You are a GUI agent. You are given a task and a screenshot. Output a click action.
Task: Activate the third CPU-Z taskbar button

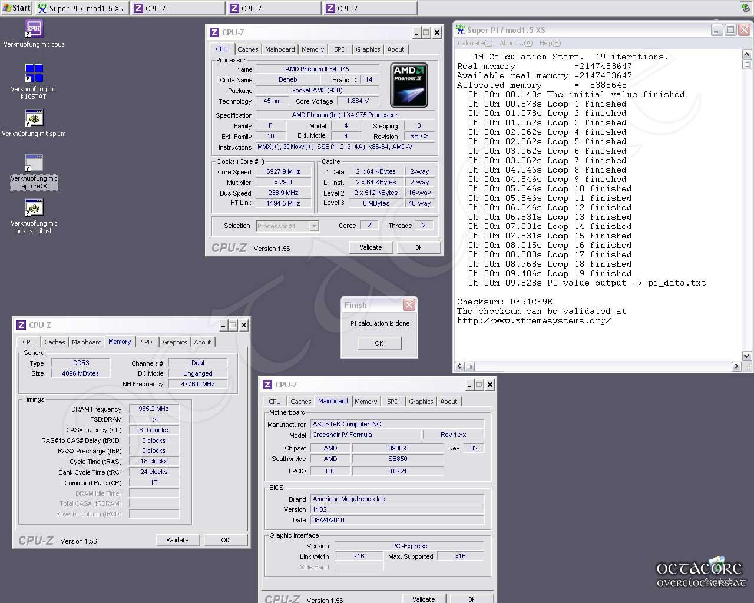pos(370,8)
